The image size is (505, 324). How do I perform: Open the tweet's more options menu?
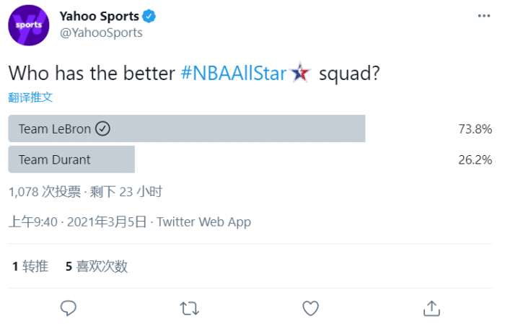click(484, 16)
